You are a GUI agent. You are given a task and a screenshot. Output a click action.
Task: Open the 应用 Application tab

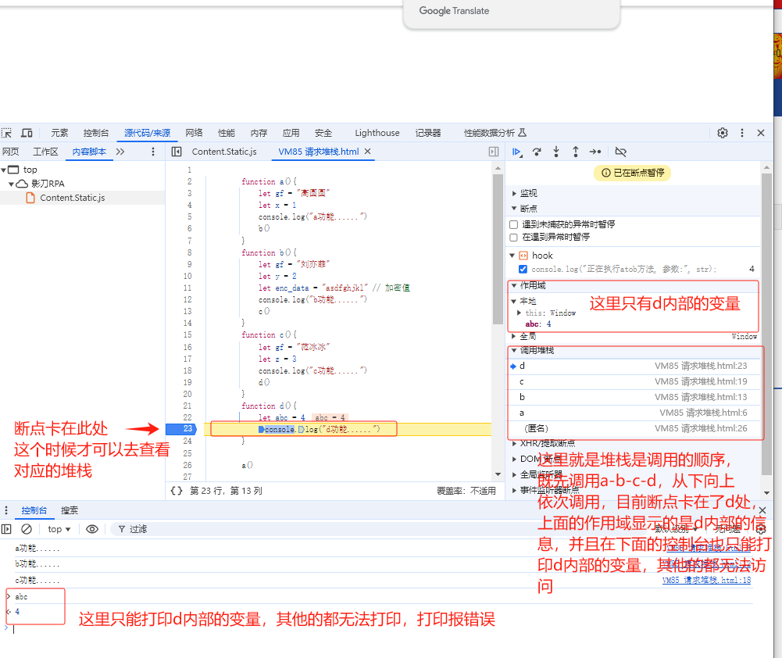point(291,133)
